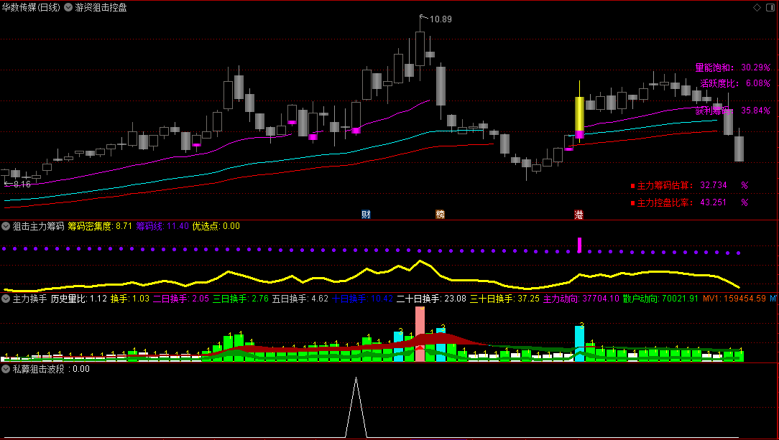Click the 8.16 low price label
779x440 pixels.
(x=22, y=184)
